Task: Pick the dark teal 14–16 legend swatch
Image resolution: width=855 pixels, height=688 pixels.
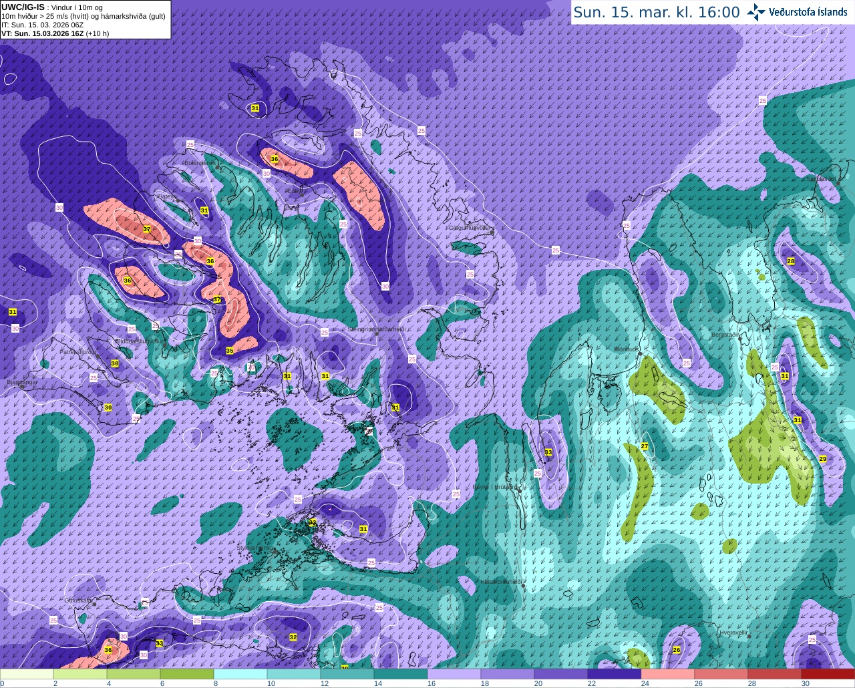Action: pos(401,674)
